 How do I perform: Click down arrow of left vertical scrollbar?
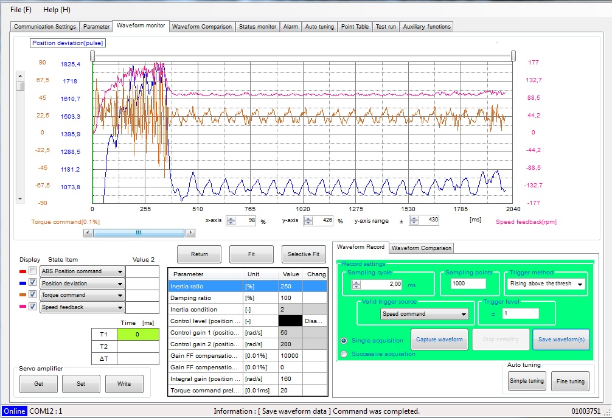pos(20,199)
